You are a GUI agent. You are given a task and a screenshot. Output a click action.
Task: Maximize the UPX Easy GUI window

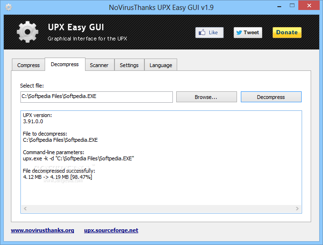292,6
